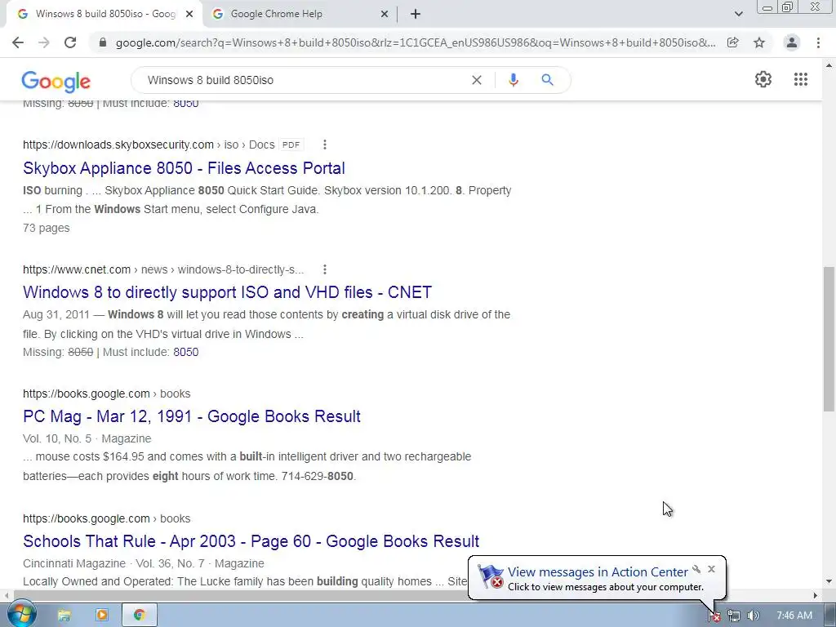Start voice search with the microphone
The width and height of the screenshot is (836, 627).
(513, 80)
